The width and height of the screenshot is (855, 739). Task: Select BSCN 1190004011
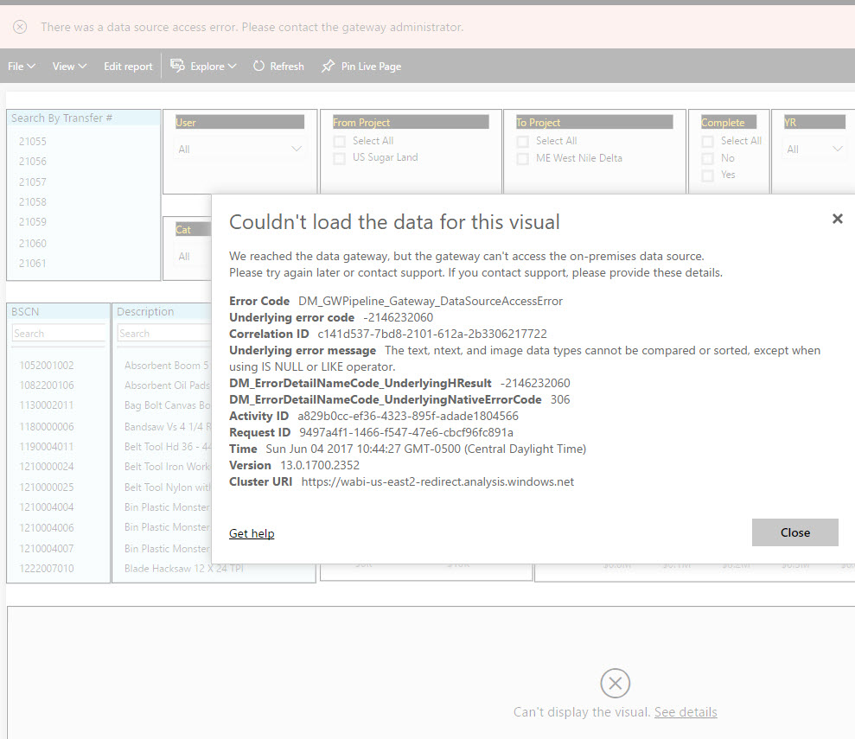pyautogui.click(x=47, y=446)
